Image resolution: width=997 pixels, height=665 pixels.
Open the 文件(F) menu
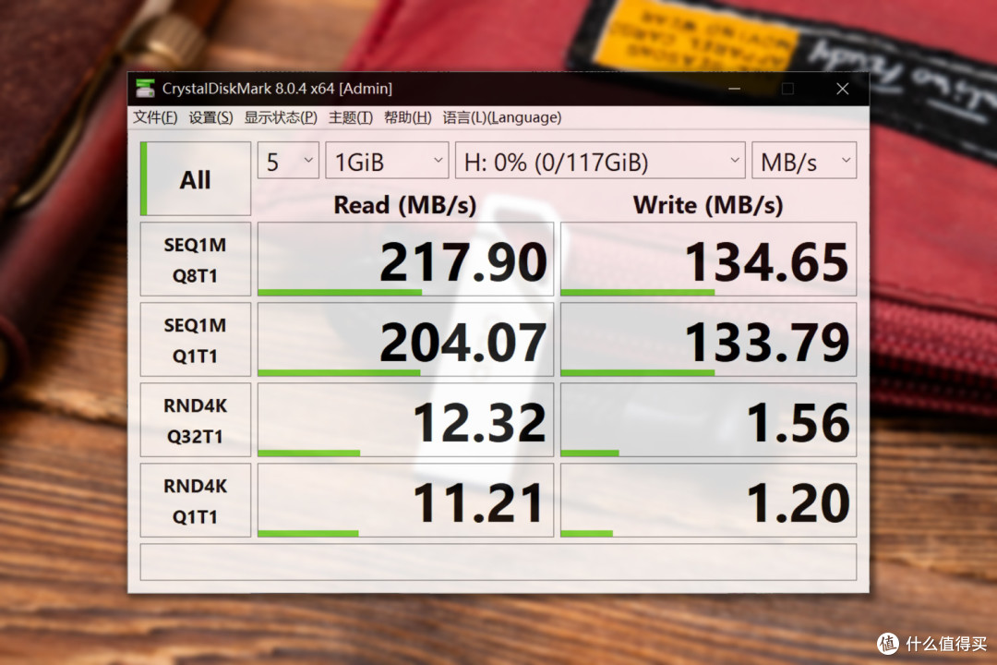pyautogui.click(x=155, y=117)
